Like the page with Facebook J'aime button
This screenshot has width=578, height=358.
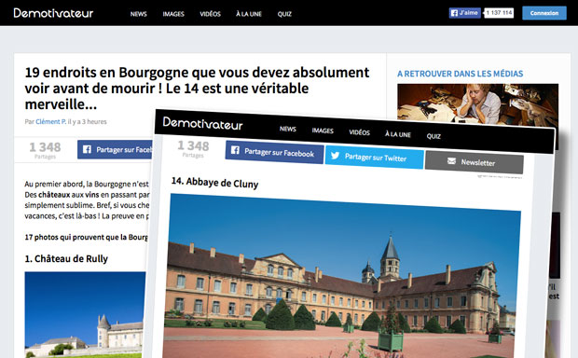pyautogui.click(x=465, y=13)
